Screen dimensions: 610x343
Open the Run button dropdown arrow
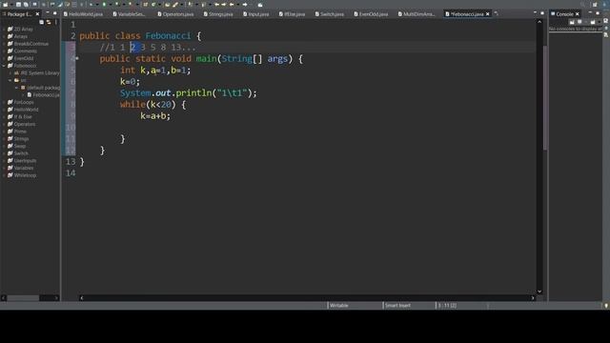tap(110, 4)
